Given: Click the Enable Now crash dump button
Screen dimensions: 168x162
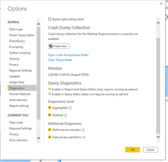Looking at the screenshot, I should 59,46.
